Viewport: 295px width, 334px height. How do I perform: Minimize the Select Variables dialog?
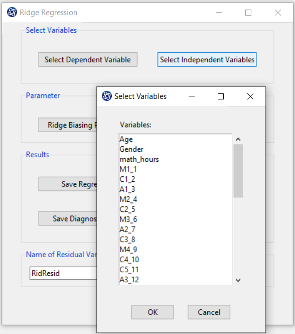[192, 96]
